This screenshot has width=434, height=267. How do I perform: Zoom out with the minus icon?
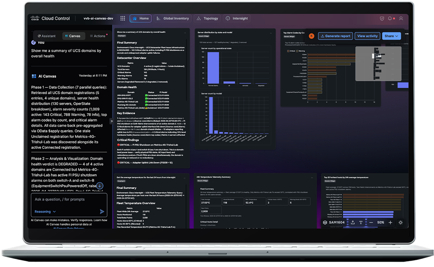click(371, 222)
